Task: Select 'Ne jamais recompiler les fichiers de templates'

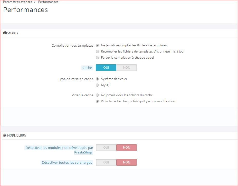Action: [x=97, y=45]
